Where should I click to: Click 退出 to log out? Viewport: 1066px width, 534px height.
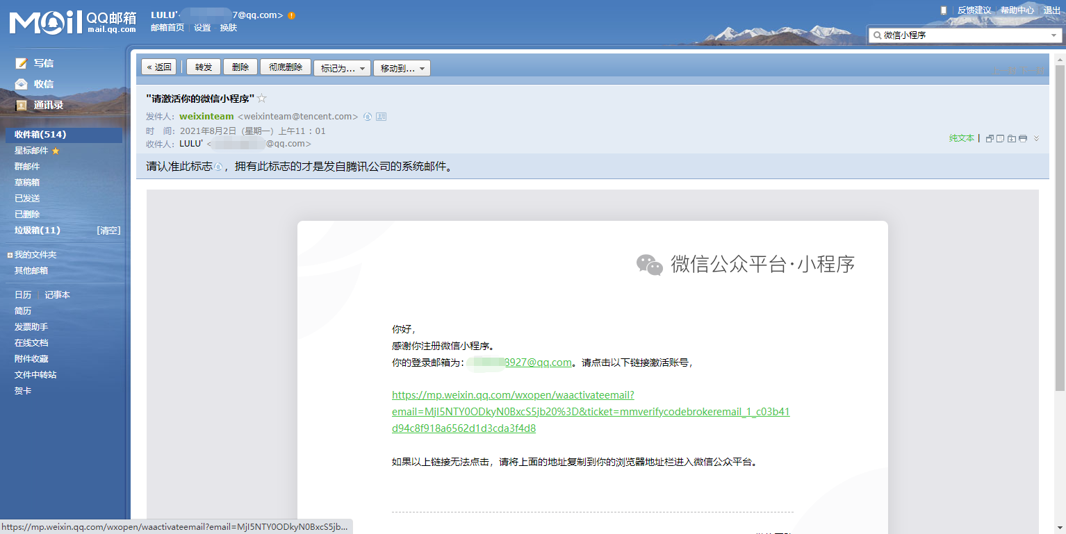pyautogui.click(x=1052, y=10)
